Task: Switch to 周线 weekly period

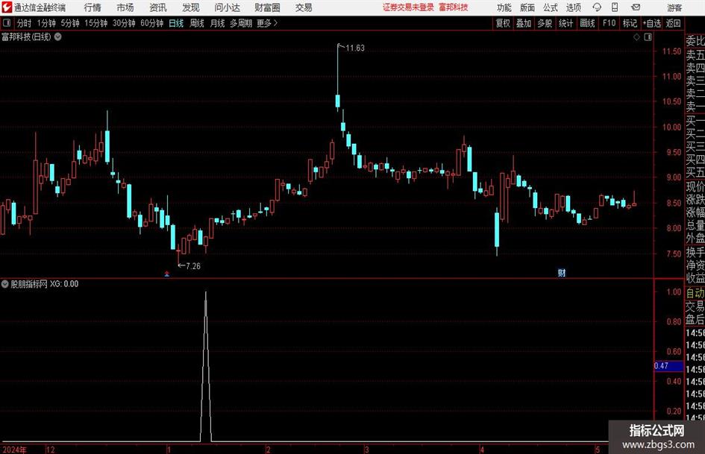Action: pos(196,23)
